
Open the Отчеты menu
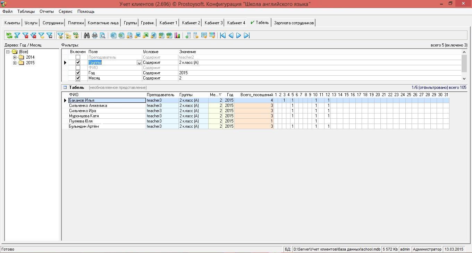click(47, 11)
